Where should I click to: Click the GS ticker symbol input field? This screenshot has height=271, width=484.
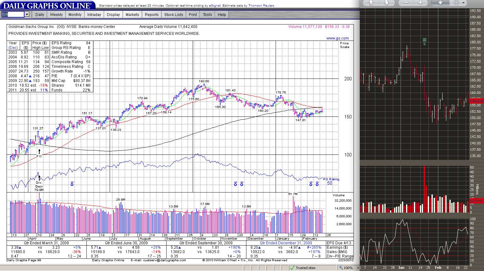coord(13,14)
